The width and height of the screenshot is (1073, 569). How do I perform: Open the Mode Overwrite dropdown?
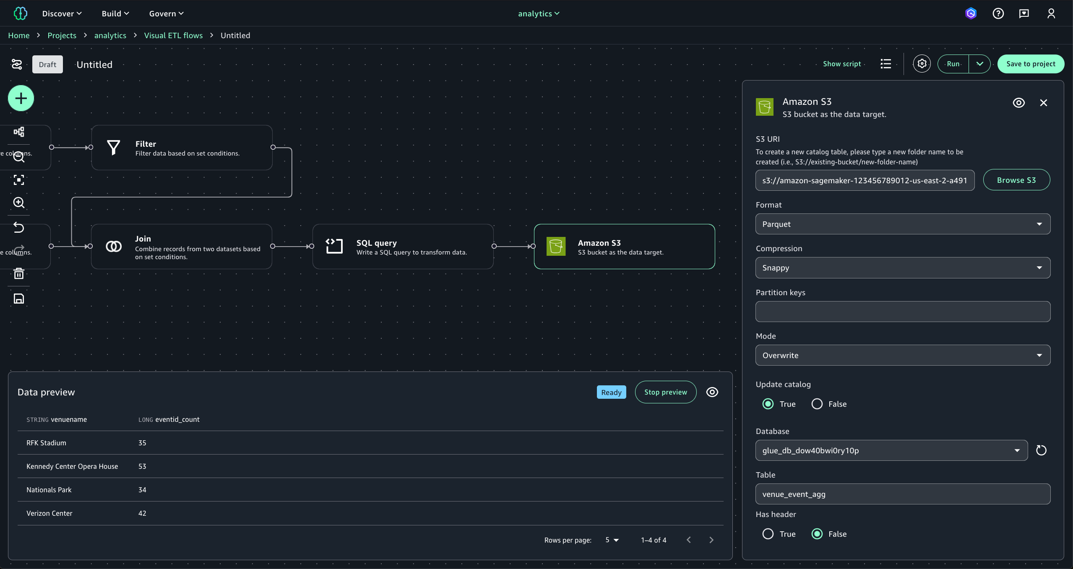point(903,355)
